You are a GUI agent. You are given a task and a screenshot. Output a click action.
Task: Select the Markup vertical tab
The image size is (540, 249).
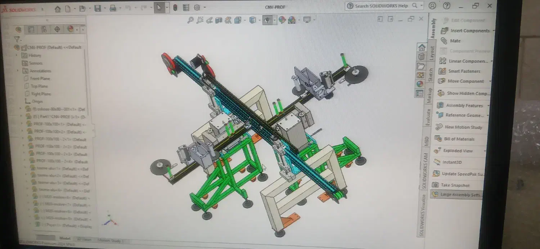[429, 96]
